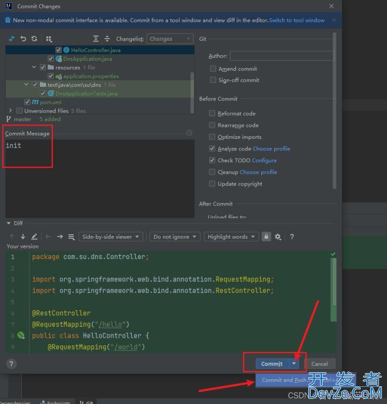Toggle the diff read-only lock icon
This screenshot has height=404, width=387.
pos(266,236)
